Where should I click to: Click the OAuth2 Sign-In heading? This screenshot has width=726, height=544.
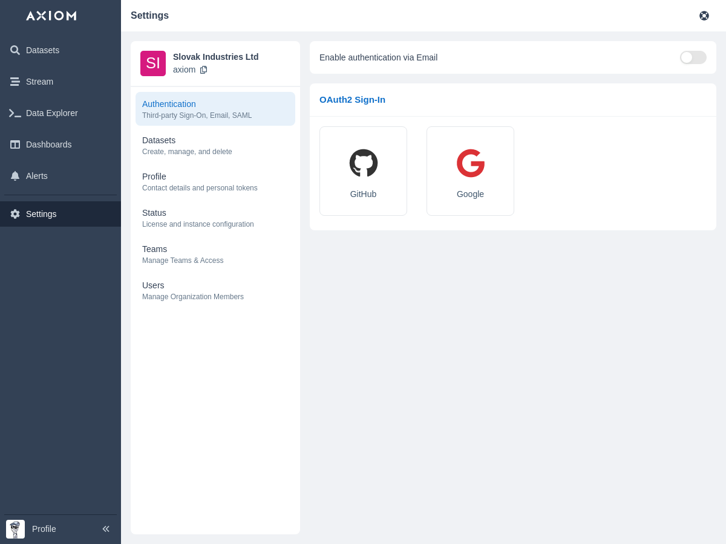coord(352,100)
